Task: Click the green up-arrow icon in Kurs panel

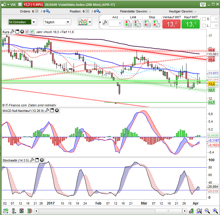Action: [x=32, y=32]
